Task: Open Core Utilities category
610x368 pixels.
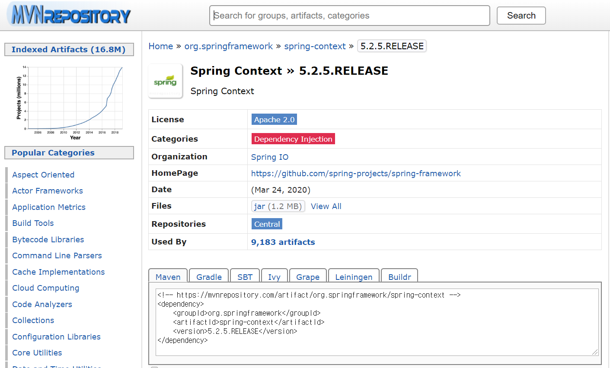Action: [x=37, y=353]
